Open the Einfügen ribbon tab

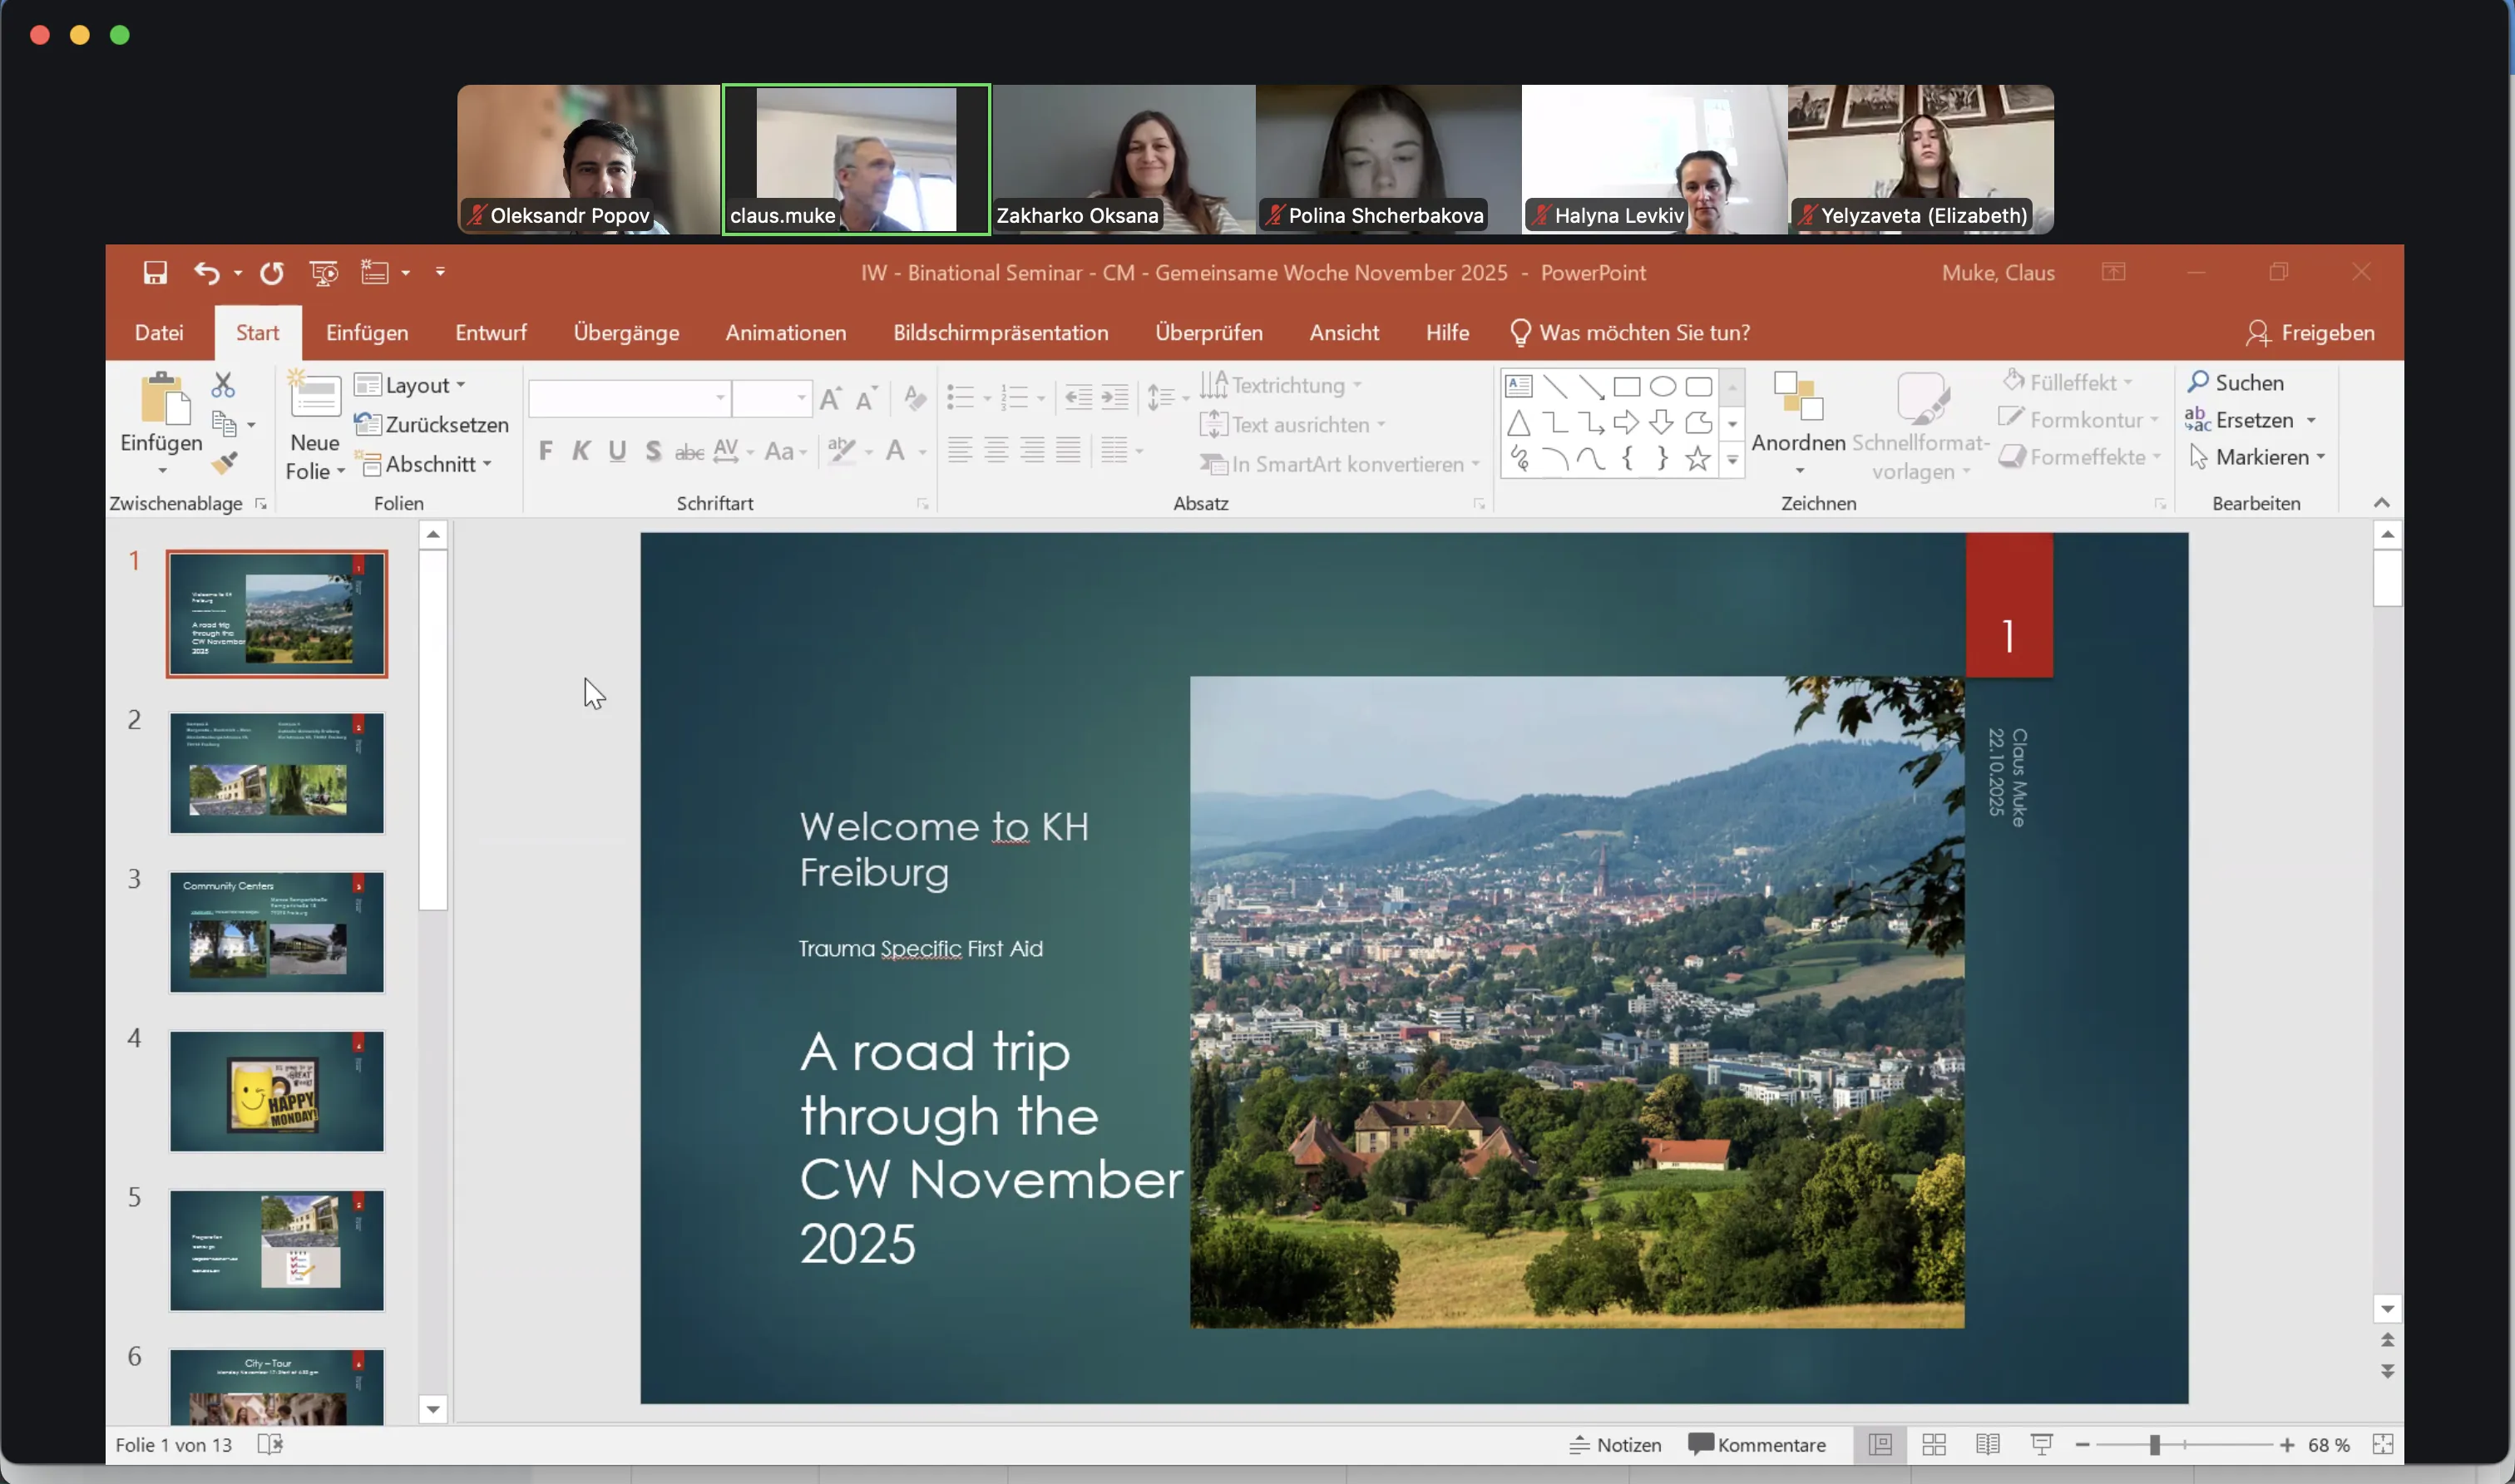click(x=366, y=333)
